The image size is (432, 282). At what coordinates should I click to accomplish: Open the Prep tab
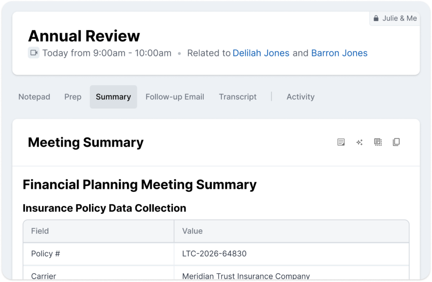(73, 97)
